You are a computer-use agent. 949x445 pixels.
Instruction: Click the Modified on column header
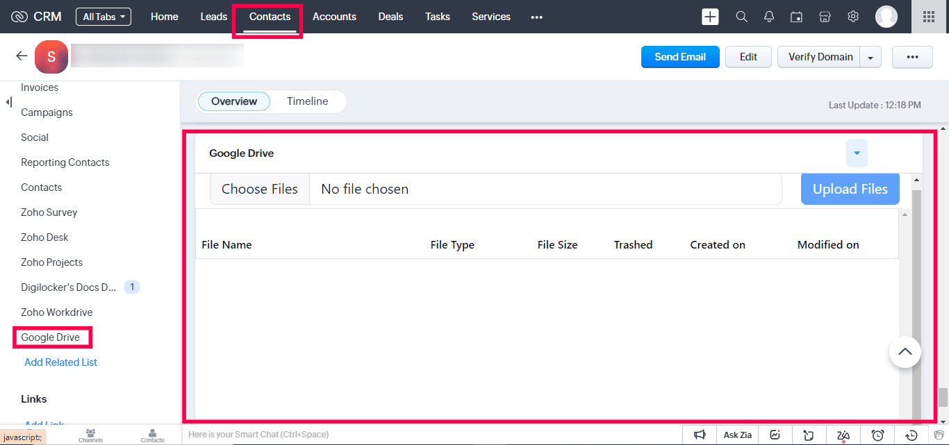[828, 244]
